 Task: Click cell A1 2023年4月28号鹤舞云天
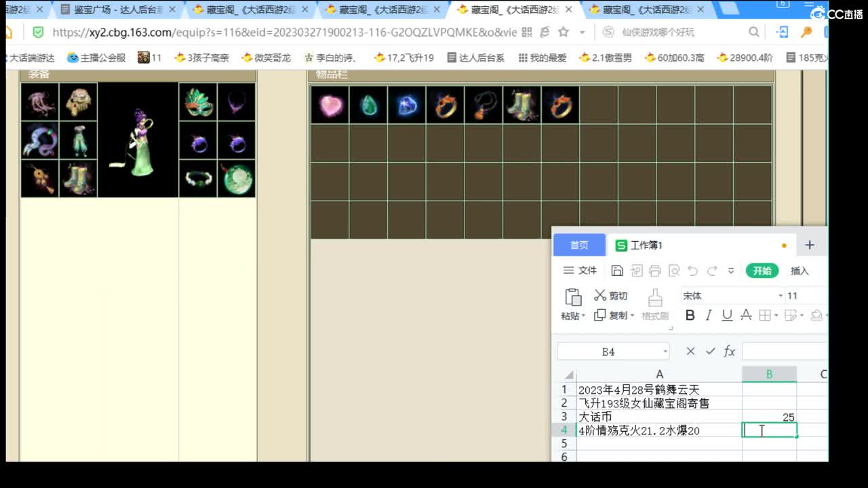[x=659, y=390]
